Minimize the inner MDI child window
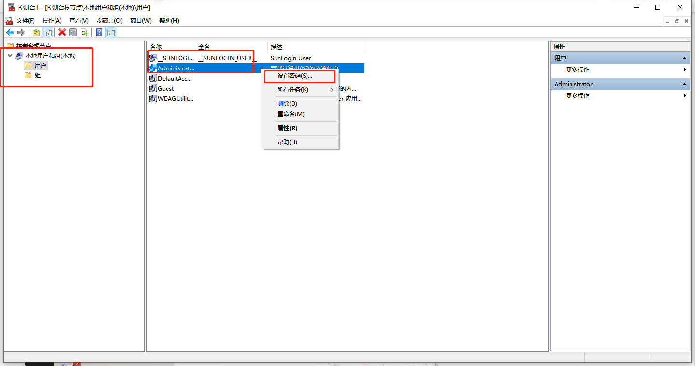 [x=668, y=21]
